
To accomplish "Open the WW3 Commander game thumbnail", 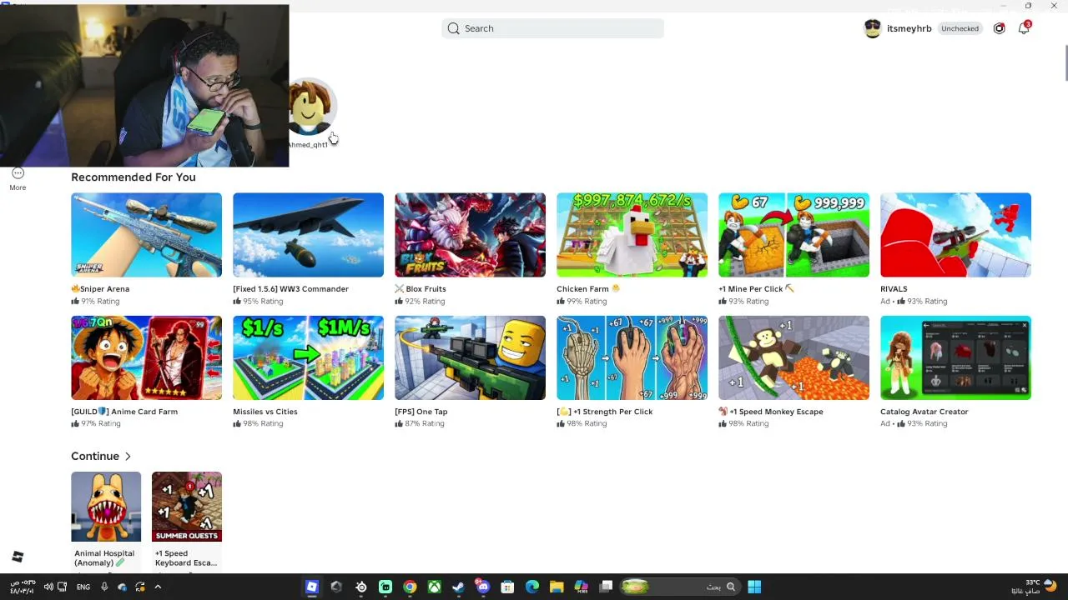I will click(308, 235).
